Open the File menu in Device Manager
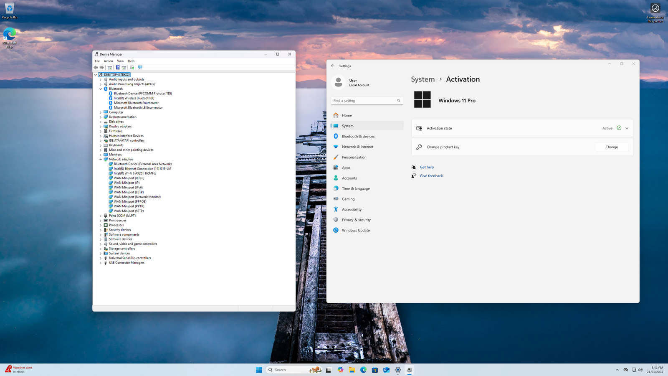Image resolution: width=668 pixels, height=376 pixels. 97,61
